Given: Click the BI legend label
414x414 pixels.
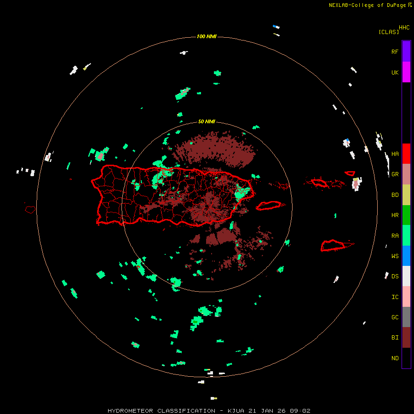Looking at the screenshot, I should [x=395, y=338].
